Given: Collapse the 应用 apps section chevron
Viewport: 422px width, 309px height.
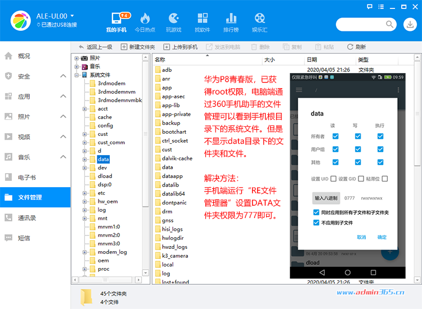Looking at the screenshot, I should coord(63,96).
